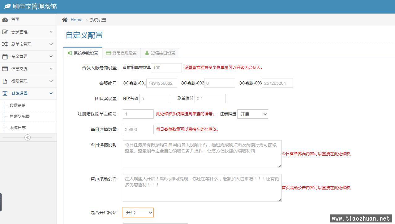Open the 注册赠送 dropdown

pyautogui.click(x=252, y=114)
